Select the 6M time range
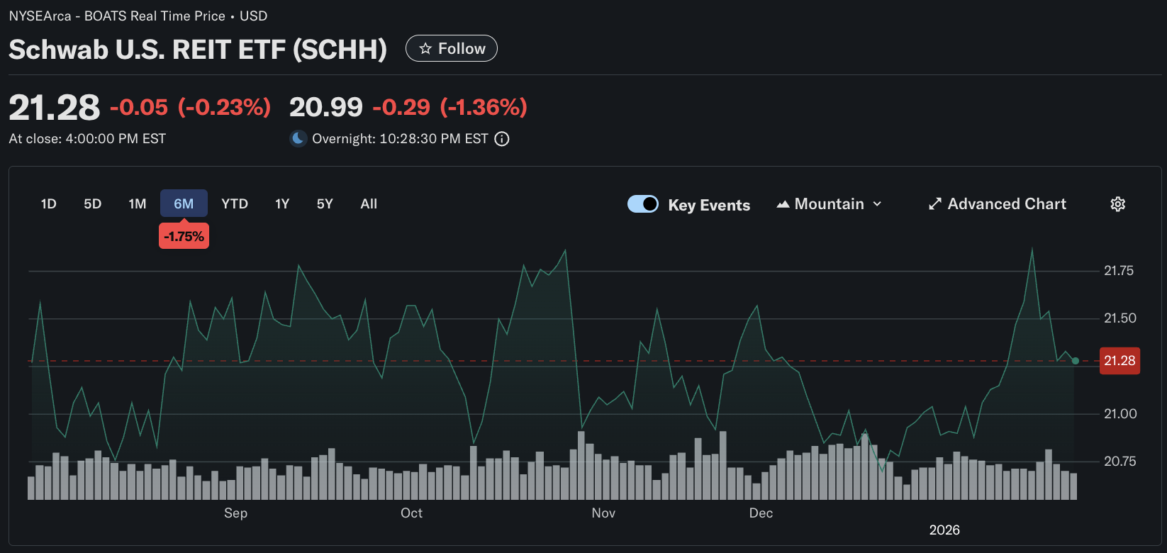1167x553 pixels. coord(184,203)
